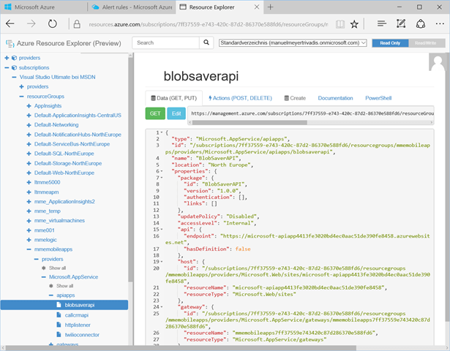Image resolution: width=450 pixels, height=351 pixels.
Task: Click cube icon next to top-level providers
Action: 14,58
